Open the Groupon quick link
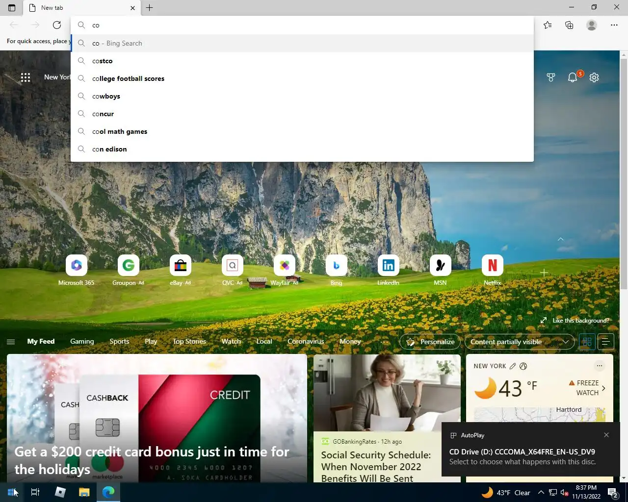This screenshot has height=502, width=628. [128, 270]
